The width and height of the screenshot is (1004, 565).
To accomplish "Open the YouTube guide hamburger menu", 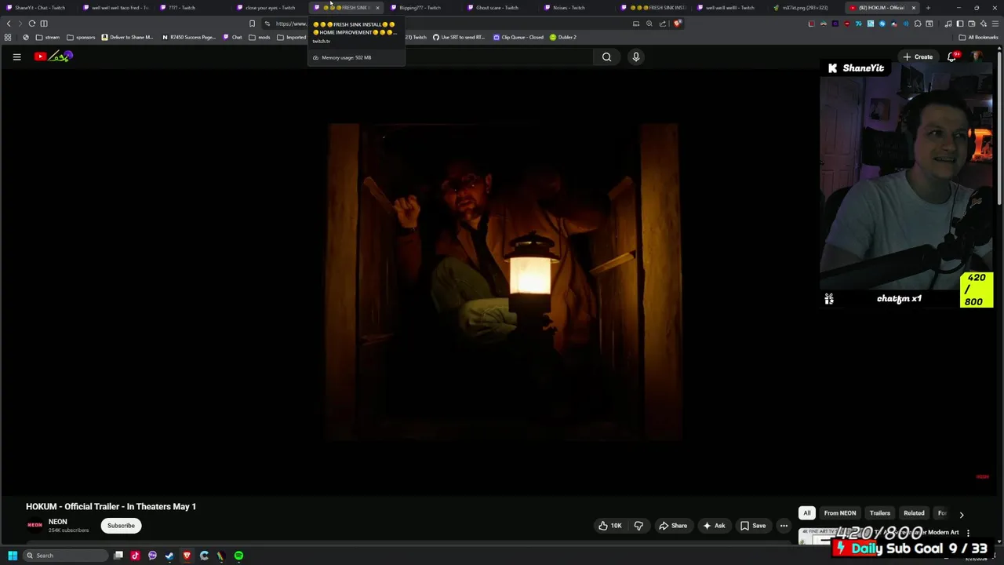I will 16,56.
